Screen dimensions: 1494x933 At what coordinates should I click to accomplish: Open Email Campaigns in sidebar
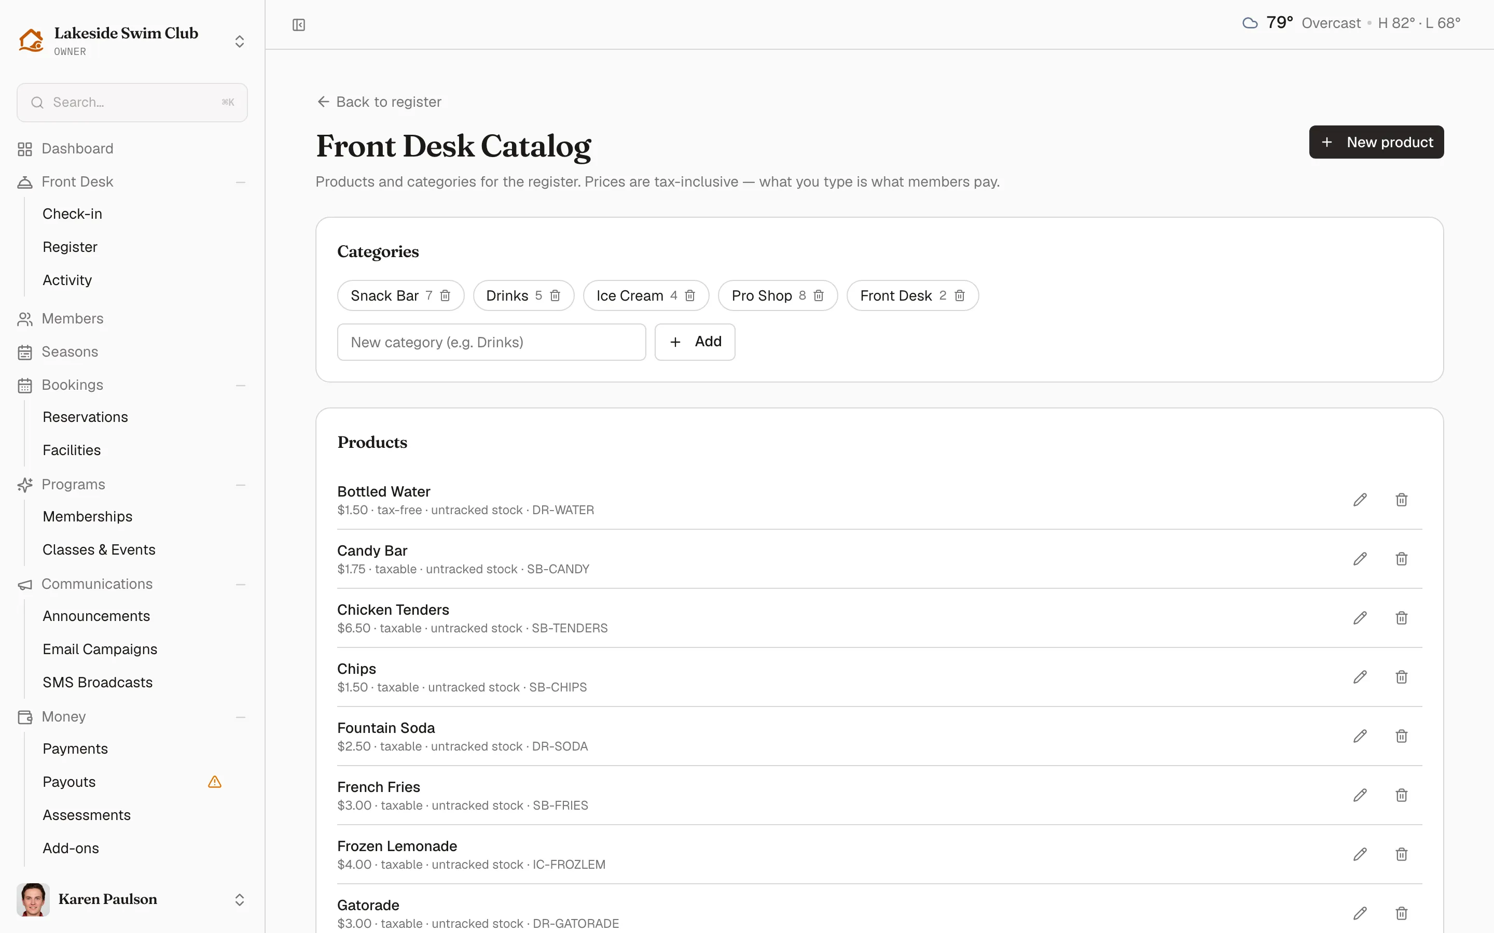(x=100, y=649)
